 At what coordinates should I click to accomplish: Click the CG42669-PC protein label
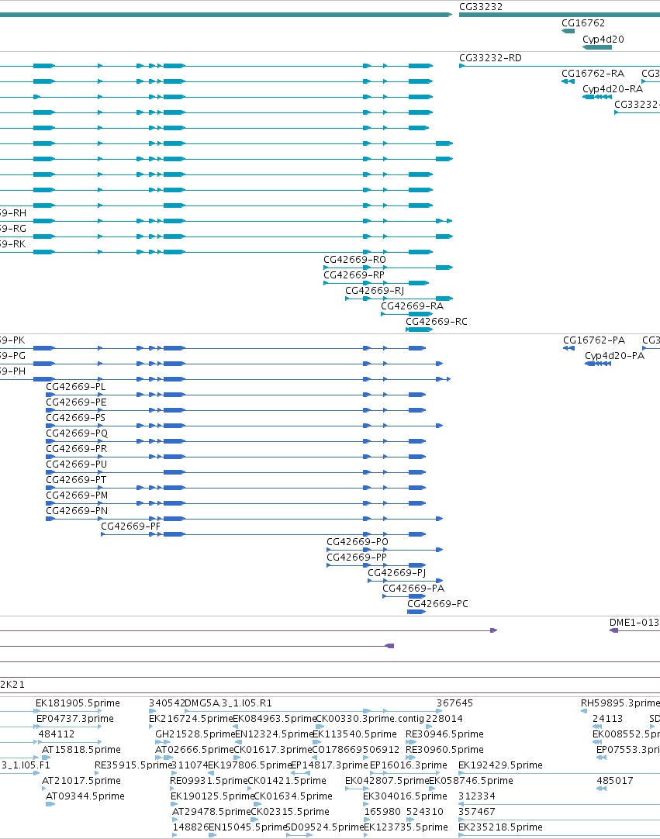(x=437, y=604)
